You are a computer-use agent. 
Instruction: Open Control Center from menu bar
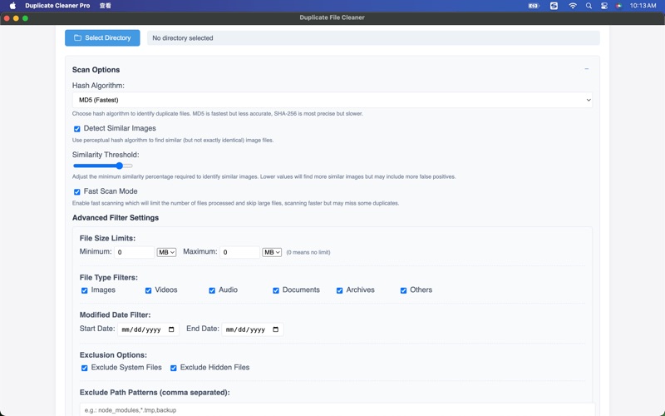pyautogui.click(x=604, y=6)
